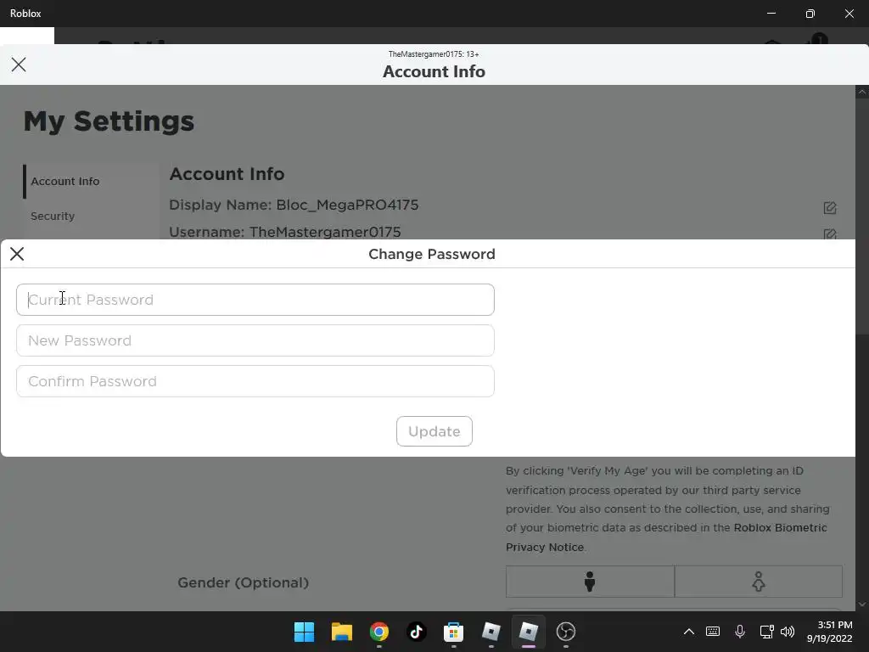869x652 pixels.
Task: Open the Account Info settings tab
Action: pyautogui.click(x=65, y=182)
